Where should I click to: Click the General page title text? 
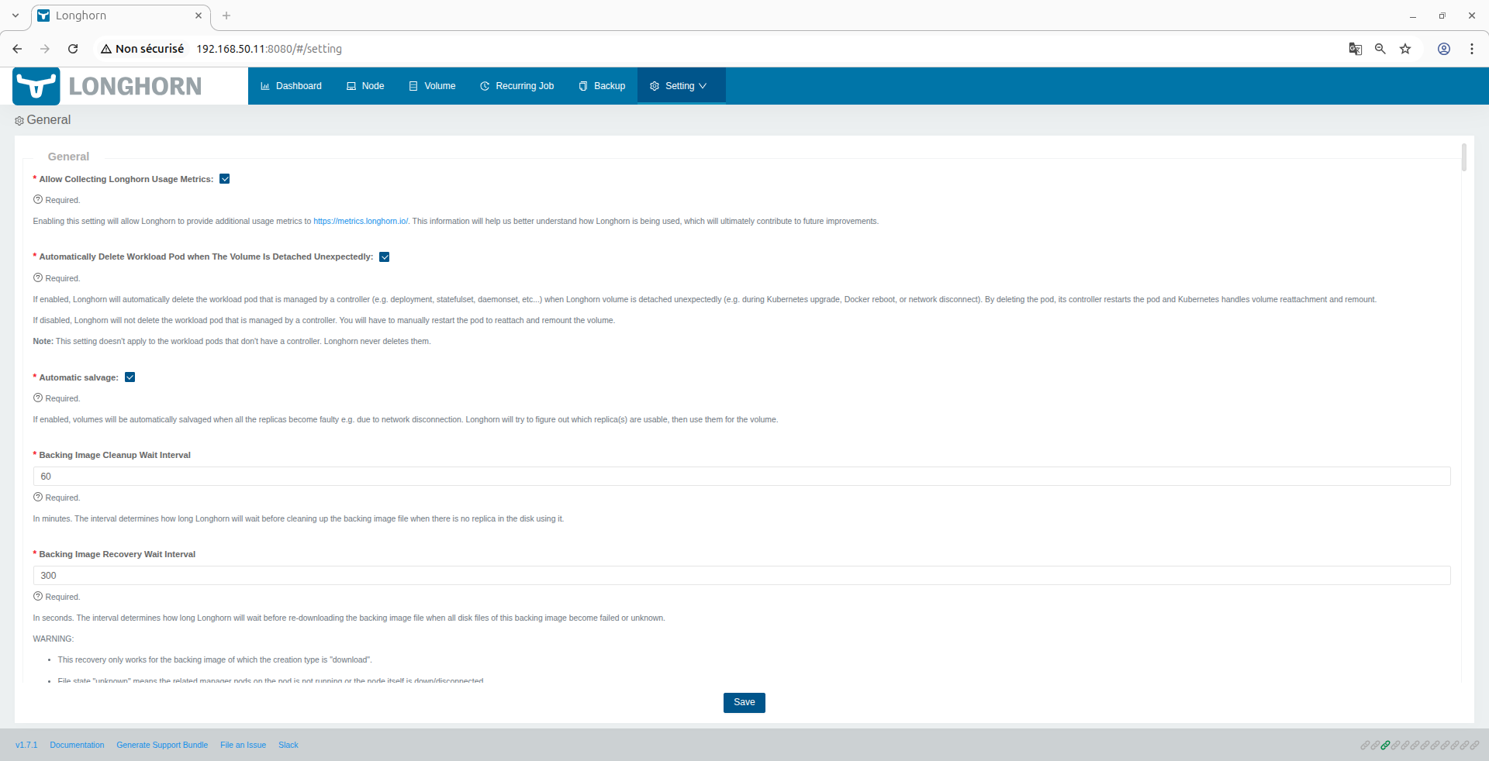[x=49, y=120]
